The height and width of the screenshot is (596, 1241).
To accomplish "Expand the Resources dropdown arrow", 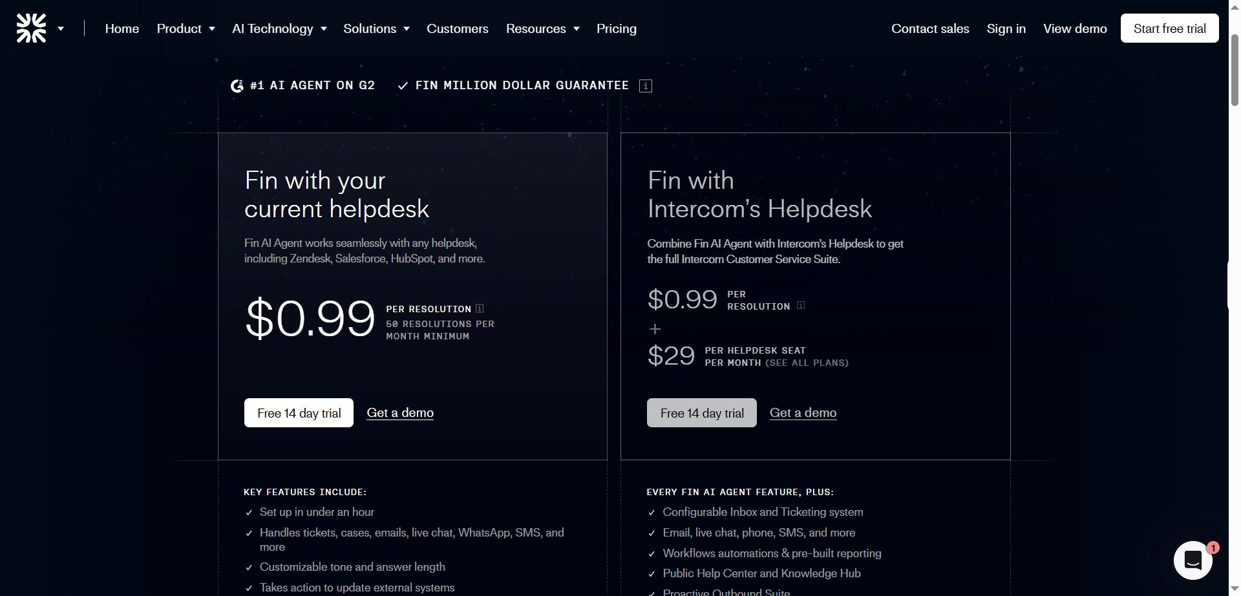I will click(577, 29).
